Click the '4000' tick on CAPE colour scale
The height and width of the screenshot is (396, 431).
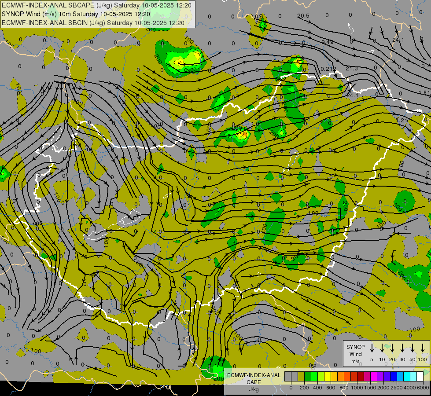[410, 388]
